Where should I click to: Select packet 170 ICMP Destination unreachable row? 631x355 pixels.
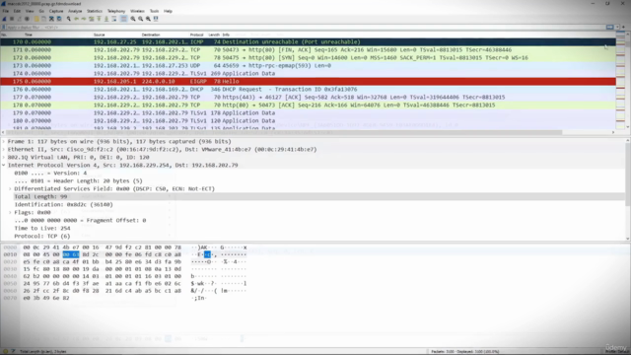(308, 41)
